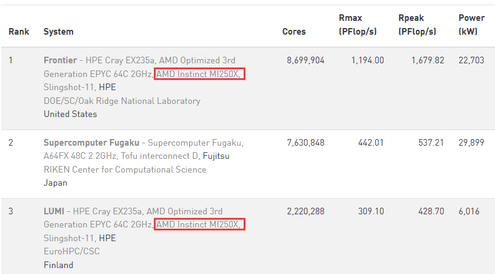Open the Supercomputer Fugaku system link

[91, 143]
